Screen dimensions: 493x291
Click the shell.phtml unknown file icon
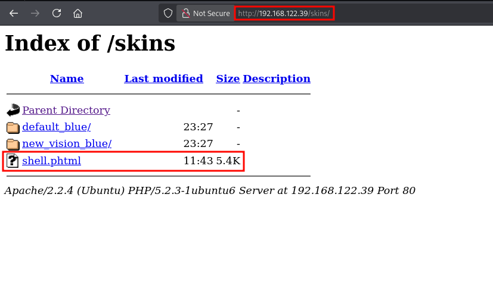coord(13,161)
